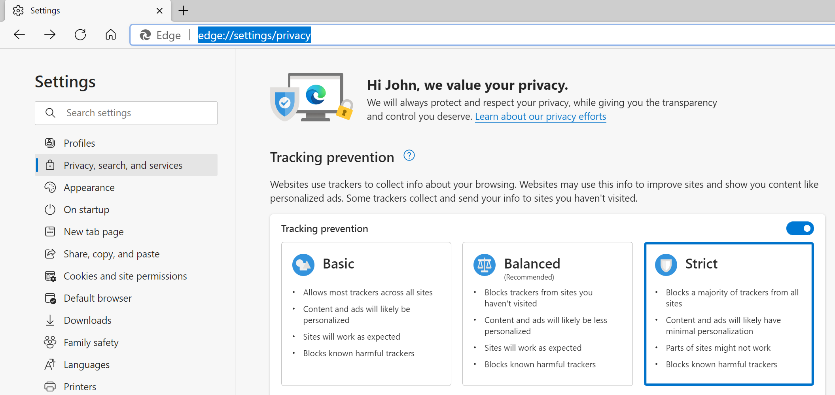The image size is (835, 395).
Task: Disable the Tracking prevention toggle
Action: tap(800, 229)
